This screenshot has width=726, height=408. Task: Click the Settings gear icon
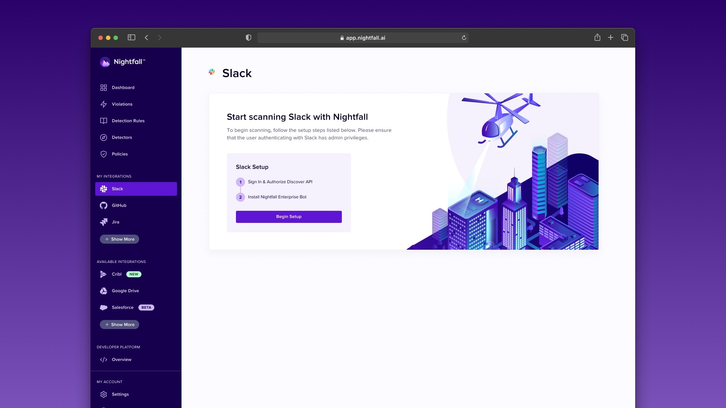(x=104, y=394)
